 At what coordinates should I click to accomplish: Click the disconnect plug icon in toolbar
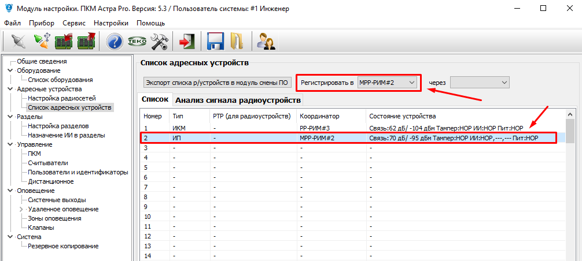[19, 42]
